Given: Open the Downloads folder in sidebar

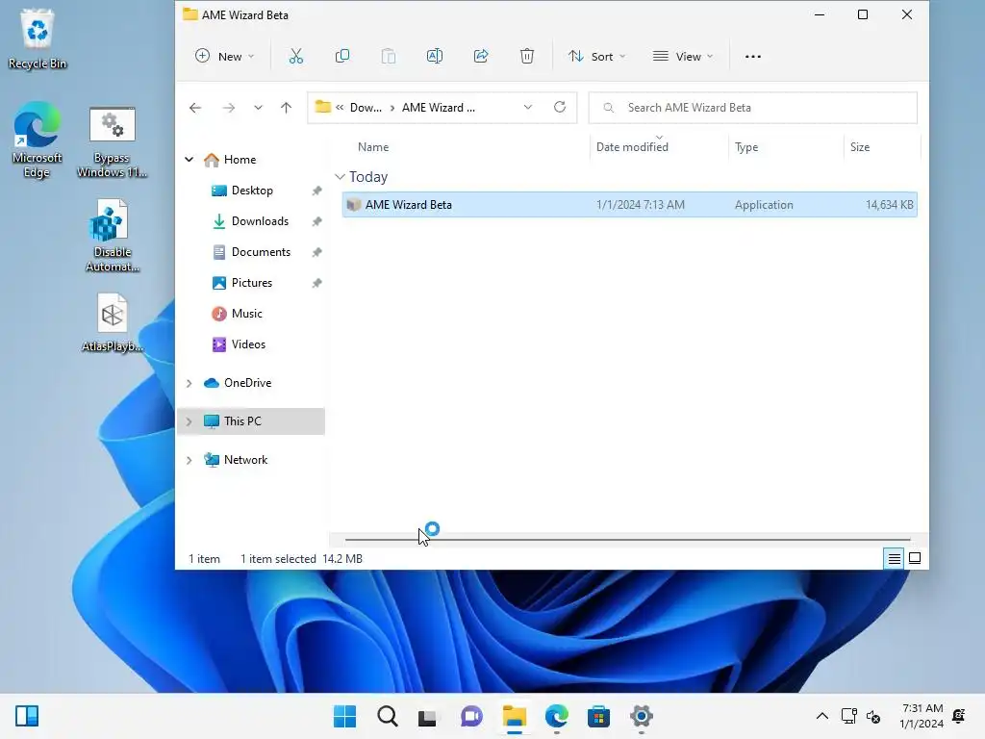Looking at the screenshot, I should pyautogui.click(x=260, y=221).
